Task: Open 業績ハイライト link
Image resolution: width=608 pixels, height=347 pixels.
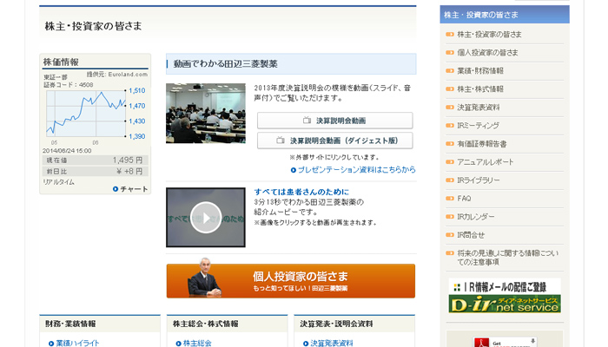Action: pos(77,344)
